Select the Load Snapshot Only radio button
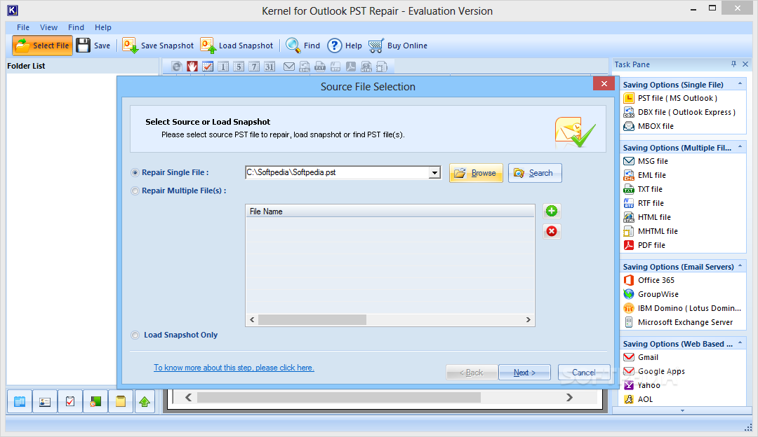This screenshot has height=437, width=758. tap(135, 335)
